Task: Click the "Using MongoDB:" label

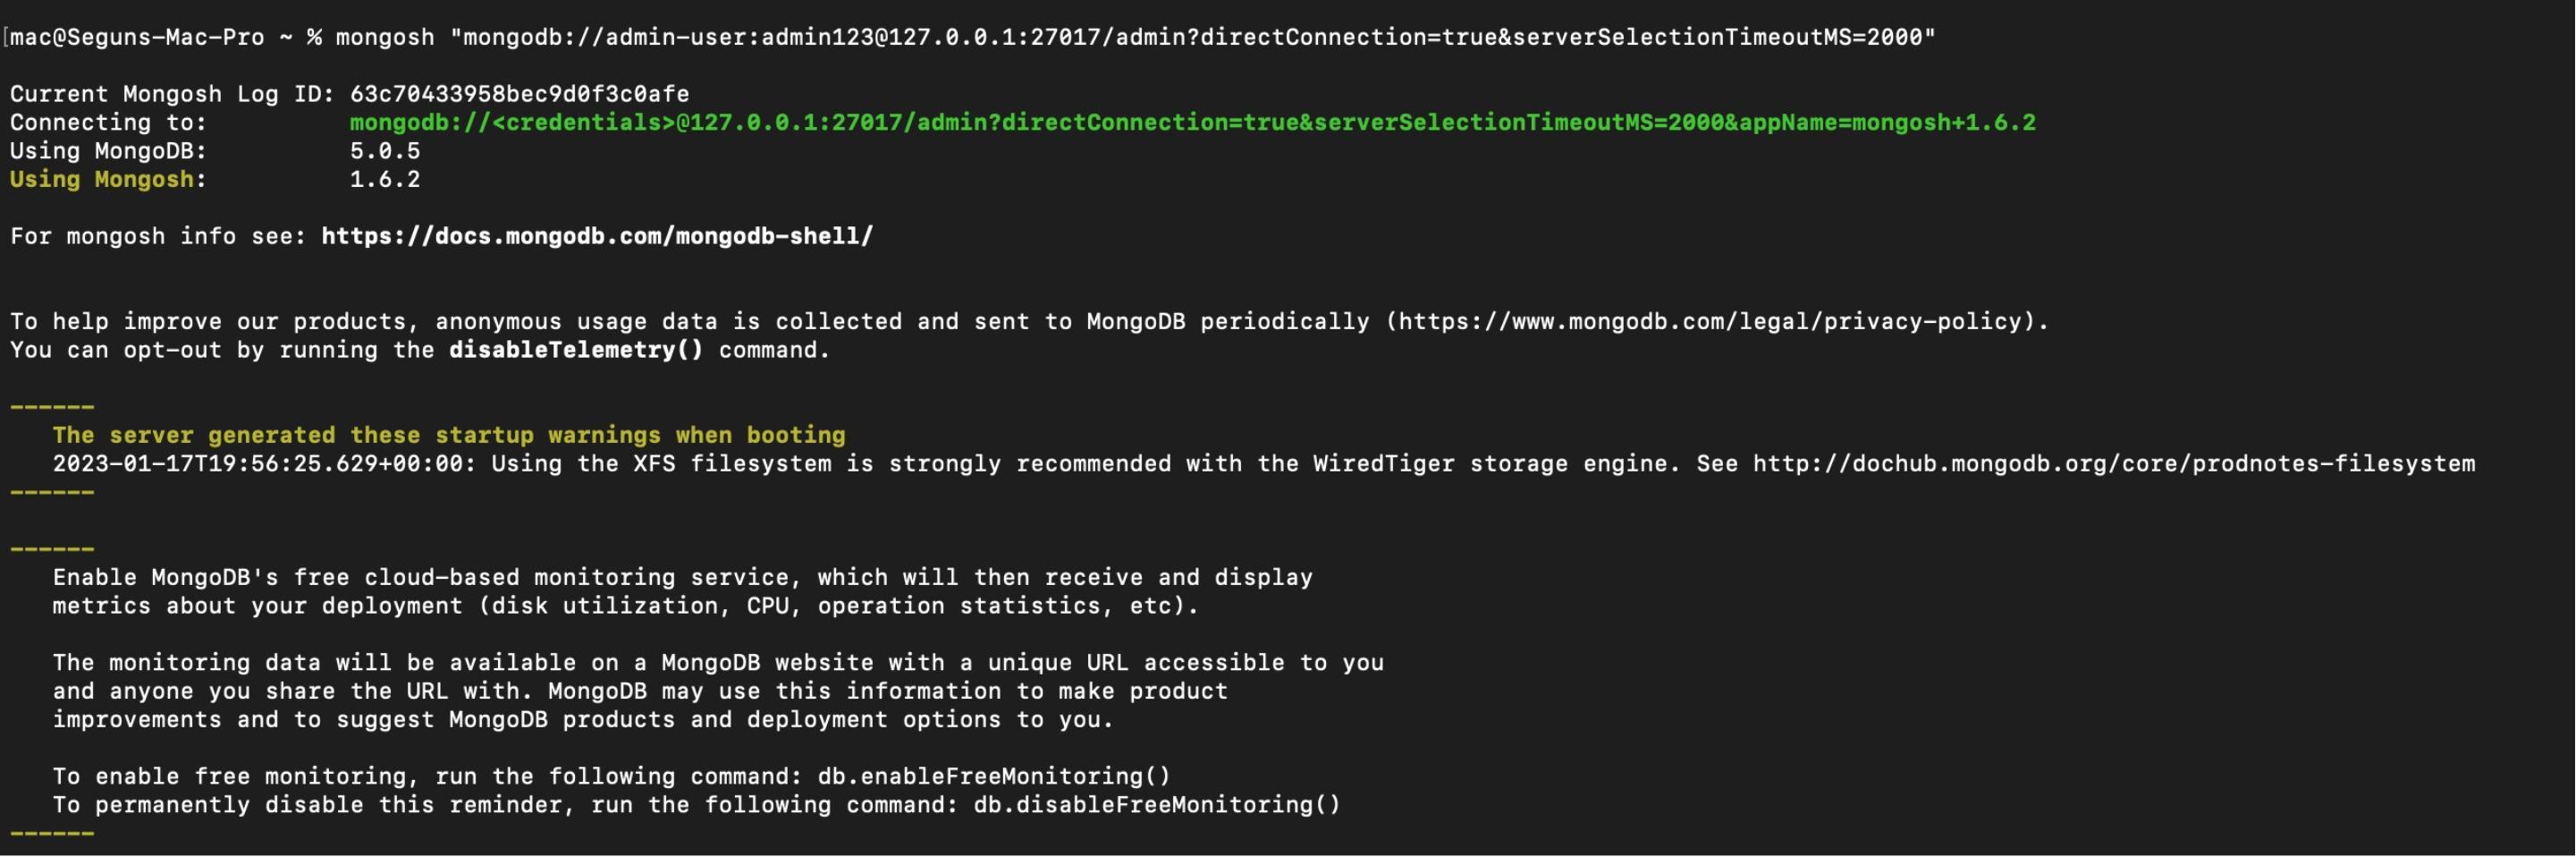Action: [x=108, y=152]
